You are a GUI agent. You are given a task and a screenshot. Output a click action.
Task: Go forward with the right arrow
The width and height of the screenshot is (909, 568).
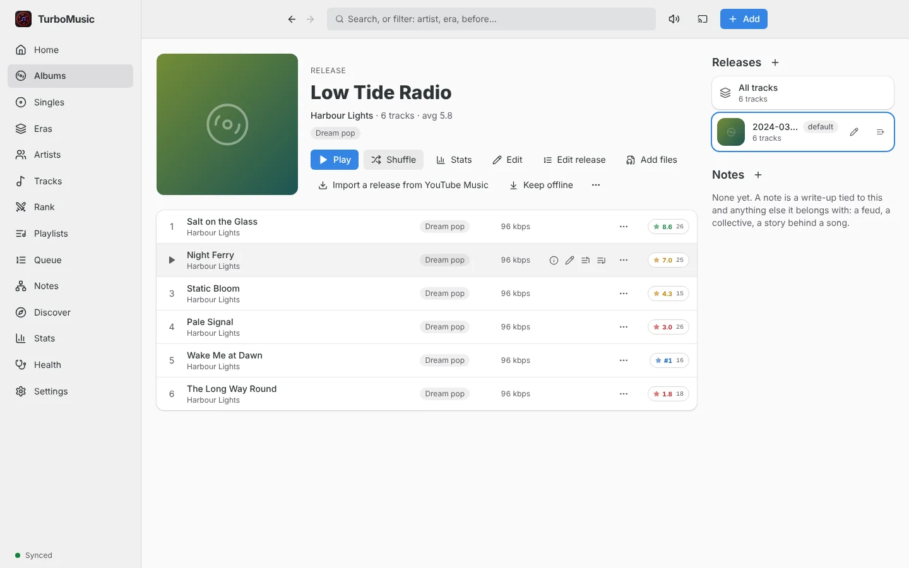[x=311, y=19]
